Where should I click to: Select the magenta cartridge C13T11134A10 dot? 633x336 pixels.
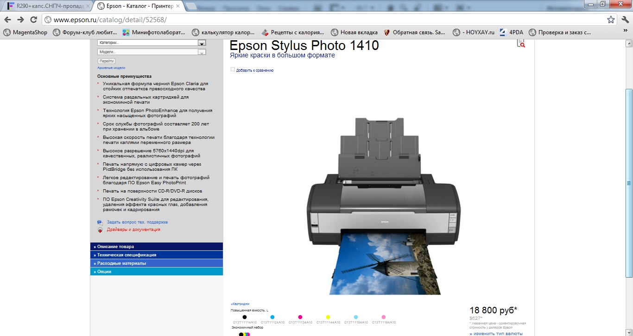pyautogui.click(x=300, y=317)
